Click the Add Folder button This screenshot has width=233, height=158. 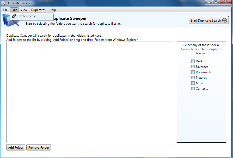pyautogui.click(x=16, y=148)
